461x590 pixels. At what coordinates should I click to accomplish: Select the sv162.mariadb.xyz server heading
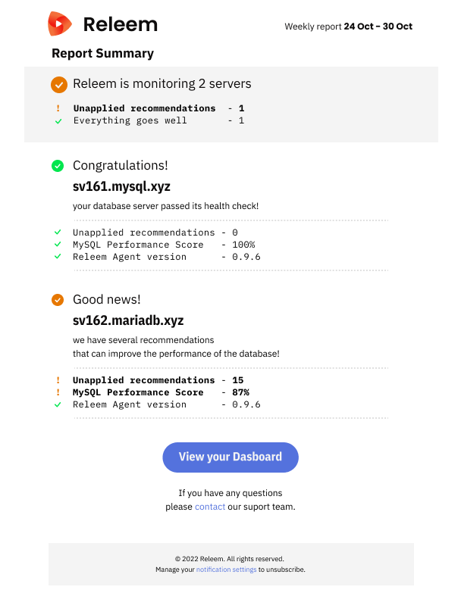128,320
